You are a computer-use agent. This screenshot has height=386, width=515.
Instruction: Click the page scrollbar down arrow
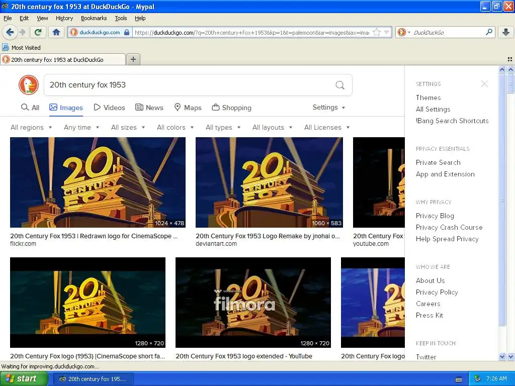(510, 356)
